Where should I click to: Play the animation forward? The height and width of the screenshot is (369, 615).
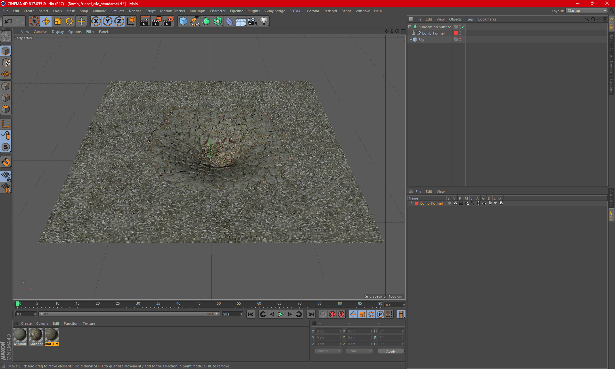click(x=281, y=314)
